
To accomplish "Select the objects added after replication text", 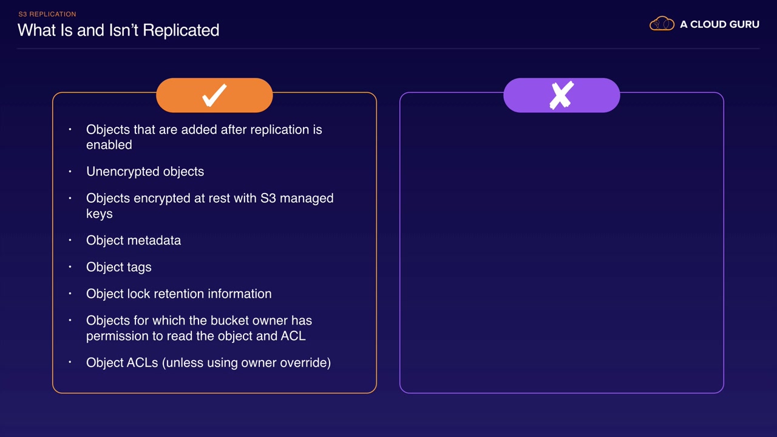I will [204, 137].
